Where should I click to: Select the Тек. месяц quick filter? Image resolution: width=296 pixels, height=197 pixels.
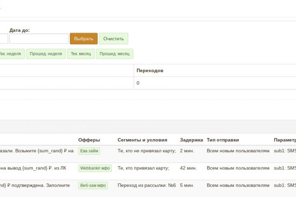(x=81, y=54)
